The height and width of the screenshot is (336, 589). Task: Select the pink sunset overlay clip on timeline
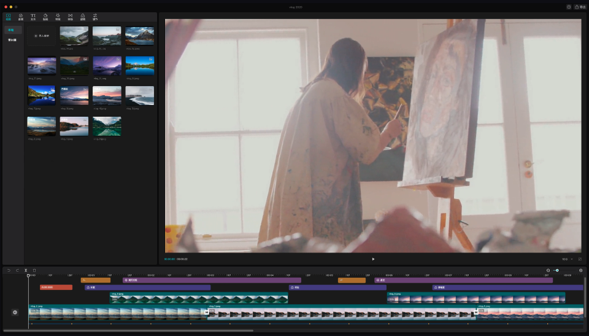pyautogui.click(x=476, y=298)
